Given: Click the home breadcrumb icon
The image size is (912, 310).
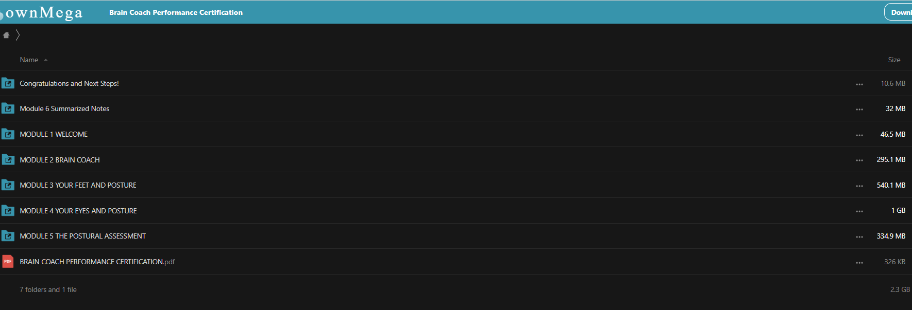Looking at the screenshot, I should [x=6, y=35].
